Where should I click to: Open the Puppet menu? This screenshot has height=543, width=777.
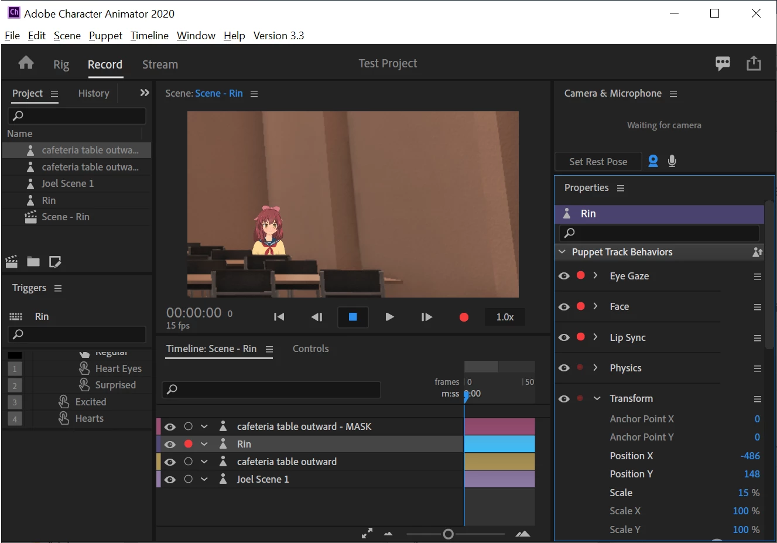click(105, 36)
